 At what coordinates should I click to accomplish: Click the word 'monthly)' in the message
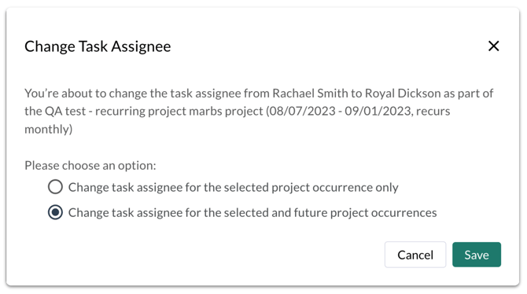(x=49, y=129)
